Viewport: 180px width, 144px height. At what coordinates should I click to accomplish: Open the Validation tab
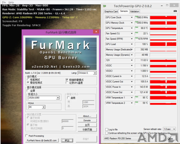coord(135,11)
